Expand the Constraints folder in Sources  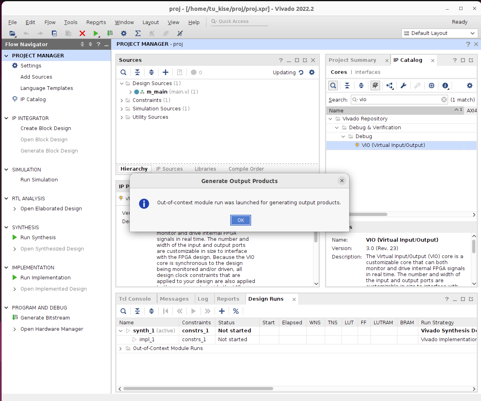coord(122,100)
